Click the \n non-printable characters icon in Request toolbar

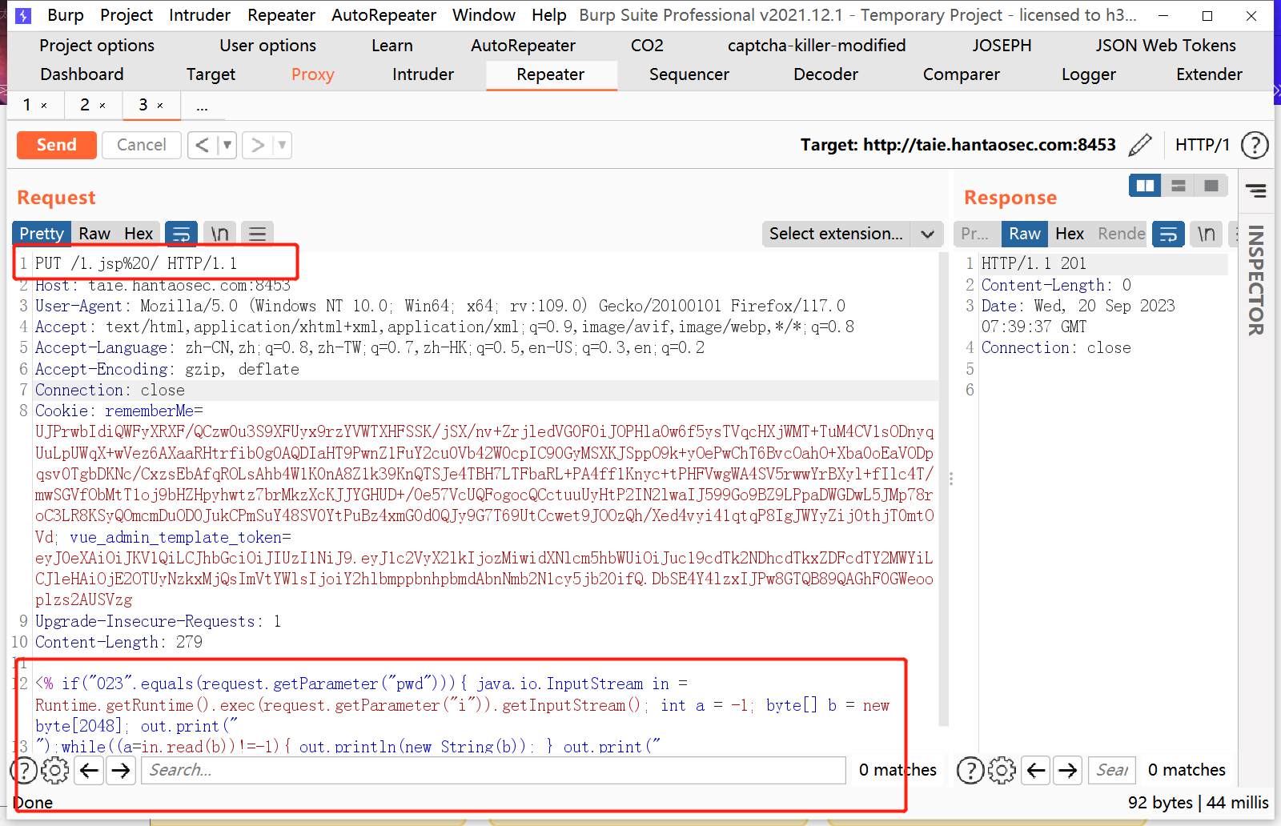tap(219, 233)
